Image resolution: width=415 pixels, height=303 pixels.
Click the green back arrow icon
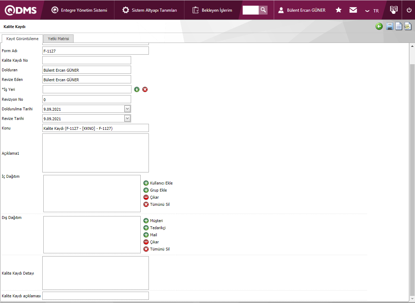tap(379, 26)
